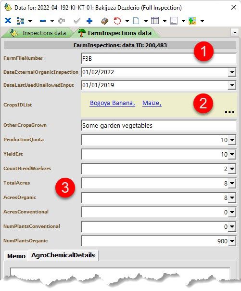This screenshot has height=291, width=241.
Task: Click the blank document page icon
Action: (x=136, y=21)
